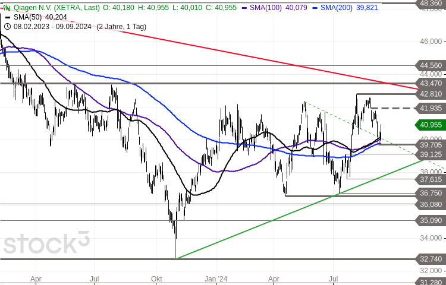This screenshot has width=446, height=285.
Task: Click the clock icon beside the date range
Action: (x=7, y=27)
